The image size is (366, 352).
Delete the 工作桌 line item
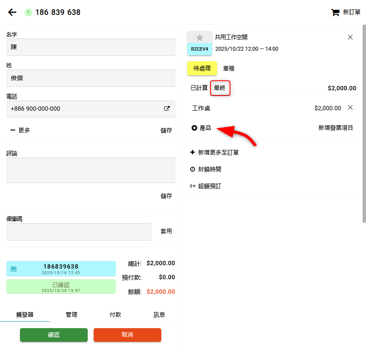click(x=350, y=108)
